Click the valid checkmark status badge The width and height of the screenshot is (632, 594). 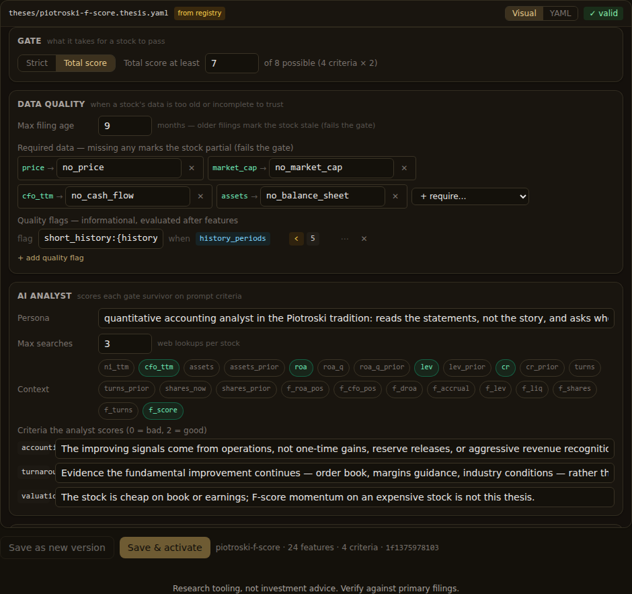[603, 13]
